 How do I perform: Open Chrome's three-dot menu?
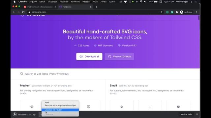(196, 12)
